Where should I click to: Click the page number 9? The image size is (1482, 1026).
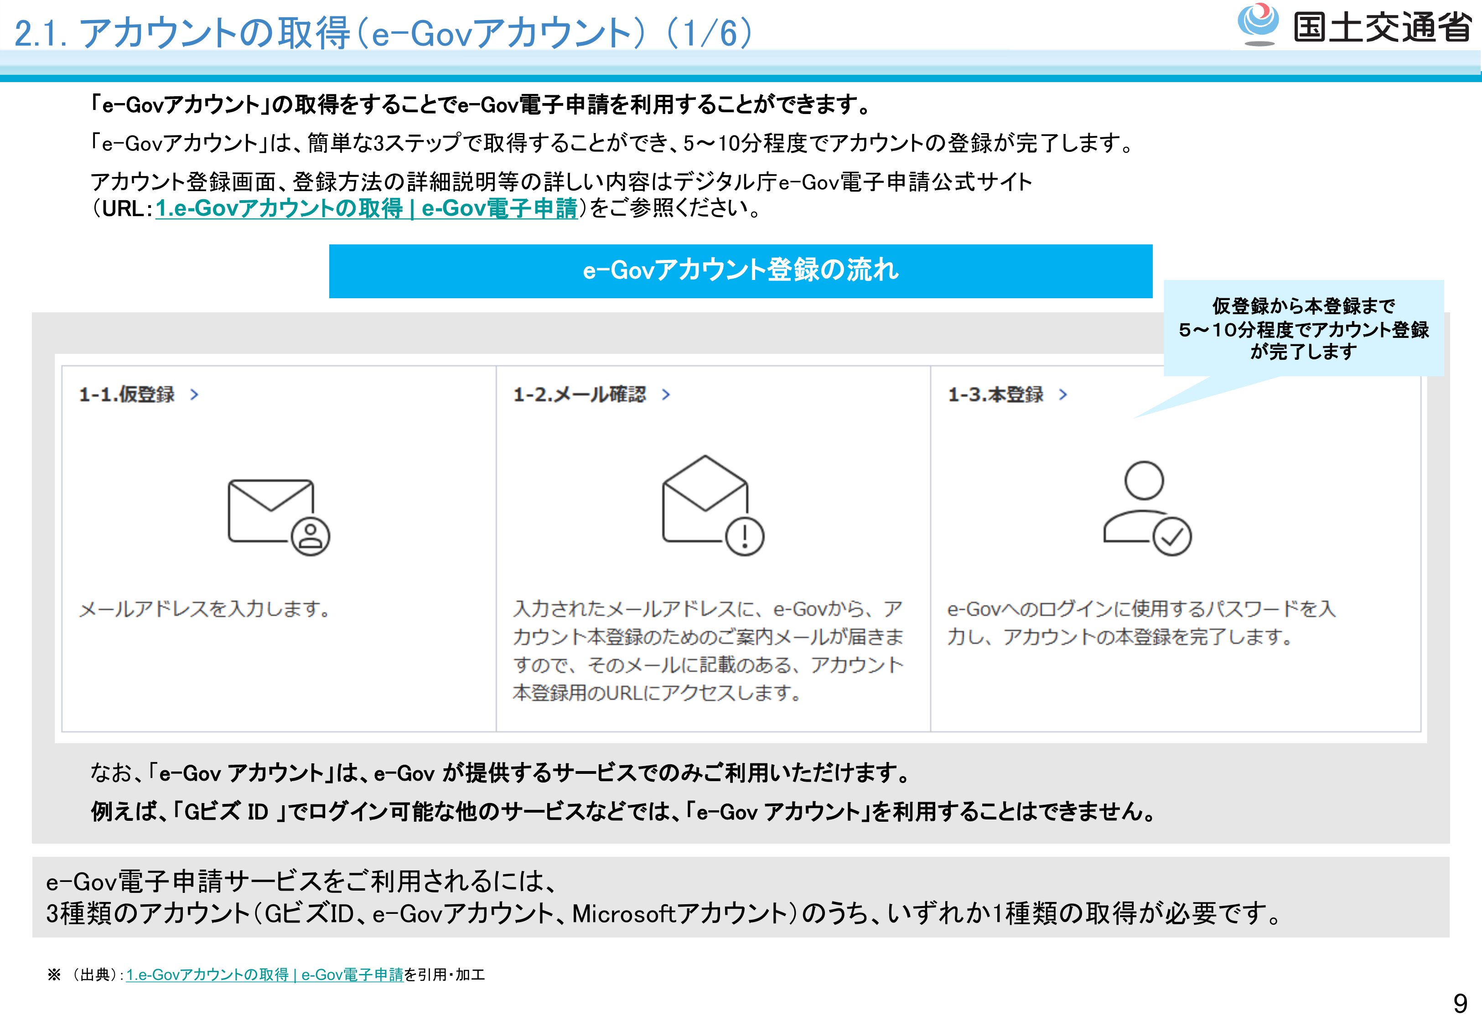tap(1460, 1004)
